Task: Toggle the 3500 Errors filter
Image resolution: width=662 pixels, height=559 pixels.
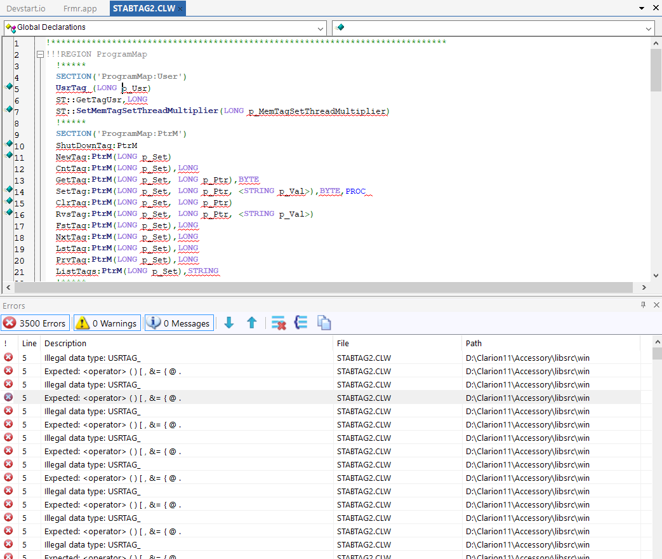Action: click(x=35, y=323)
